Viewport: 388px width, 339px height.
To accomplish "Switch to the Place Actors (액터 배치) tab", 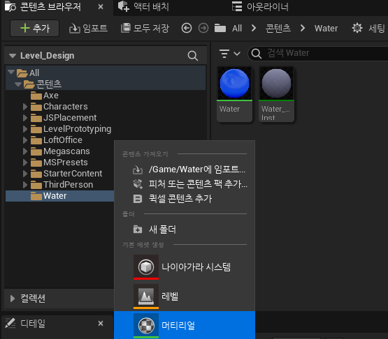I will [144, 7].
